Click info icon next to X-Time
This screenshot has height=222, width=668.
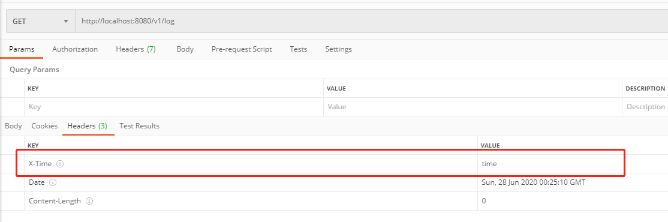click(60, 164)
